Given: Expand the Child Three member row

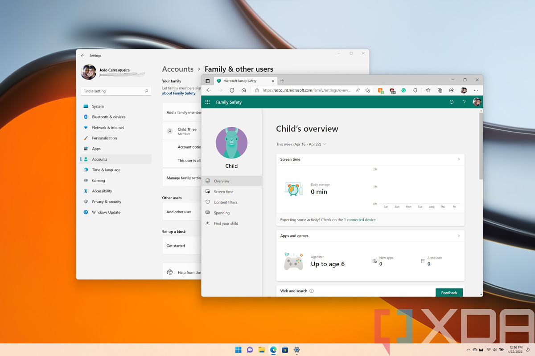Looking at the screenshot, I should (182, 131).
